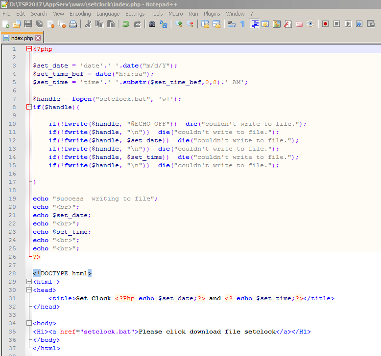Select the index.php document tab
Image resolution: width=381 pixels, height=356 pixels.
coord(21,38)
